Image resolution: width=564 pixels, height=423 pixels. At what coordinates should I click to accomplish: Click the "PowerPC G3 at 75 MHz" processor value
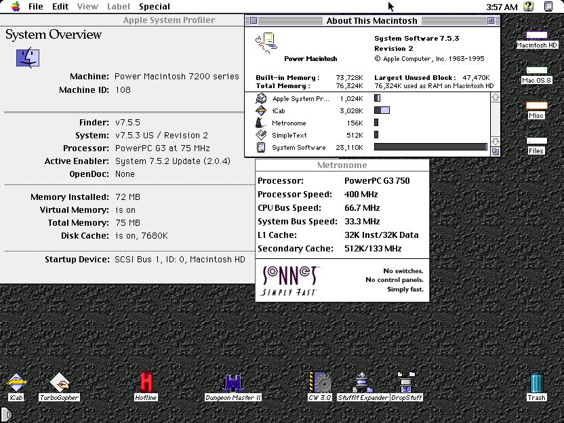tap(162, 148)
